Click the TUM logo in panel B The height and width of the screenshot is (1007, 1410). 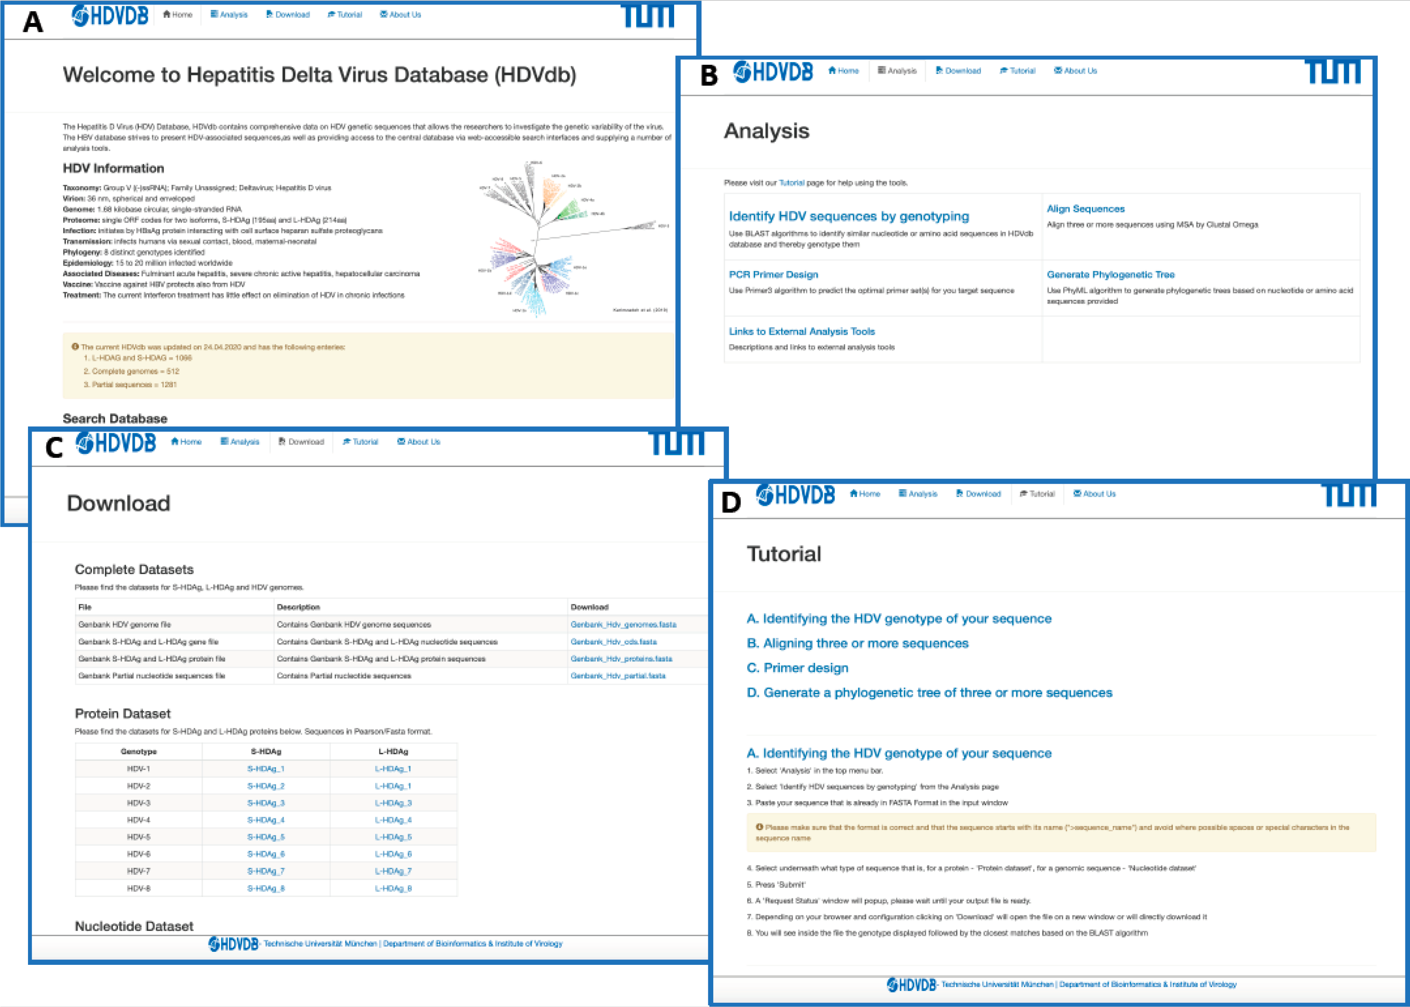click(x=1333, y=71)
